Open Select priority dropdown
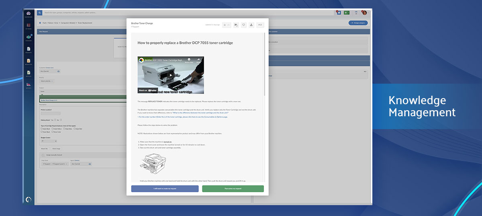 click(x=47, y=81)
